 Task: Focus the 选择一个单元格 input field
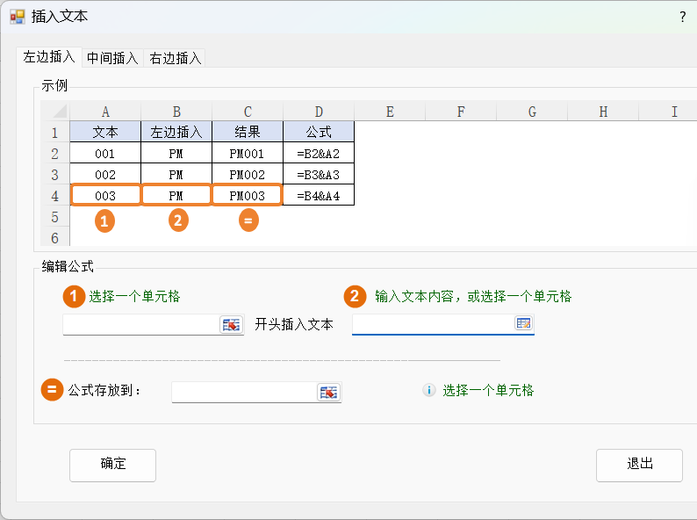(x=140, y=325)
